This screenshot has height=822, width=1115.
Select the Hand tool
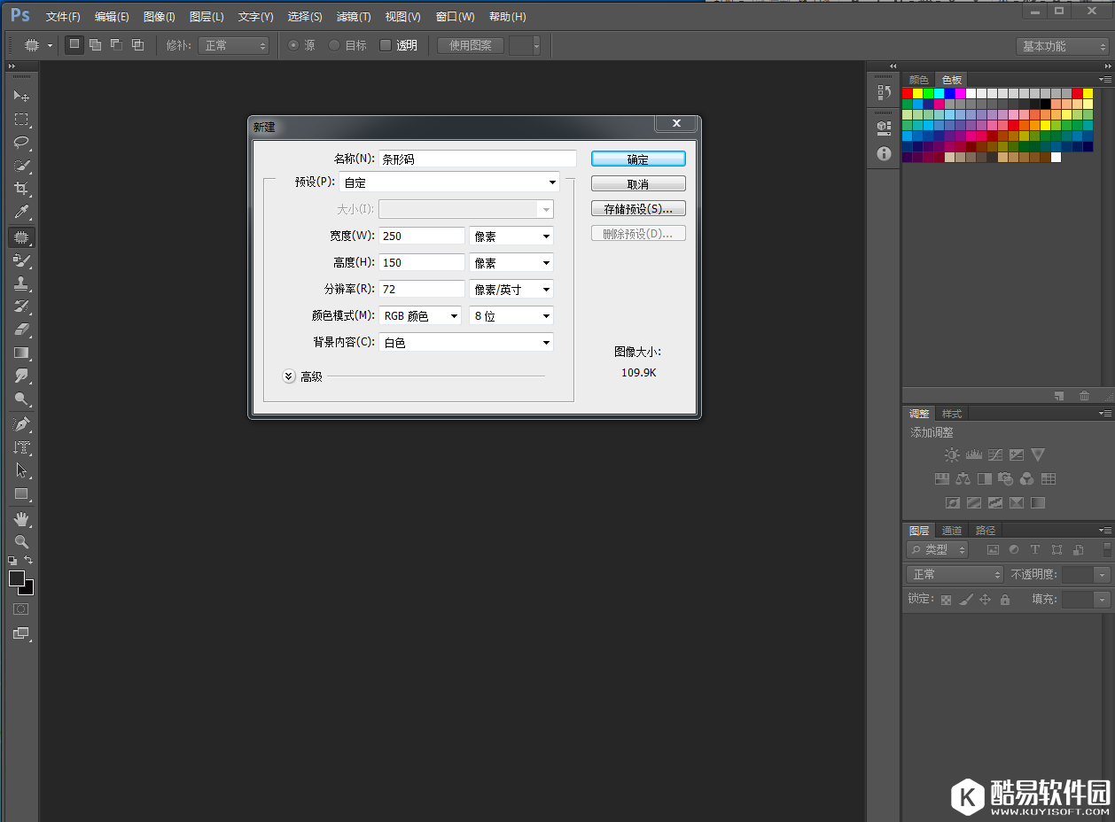pyautogui.click(x=21, y=518)
